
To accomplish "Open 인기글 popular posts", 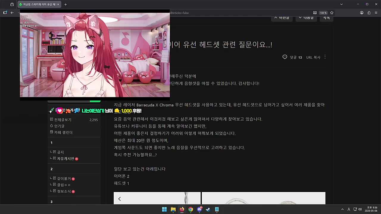I will coord(59,126).
